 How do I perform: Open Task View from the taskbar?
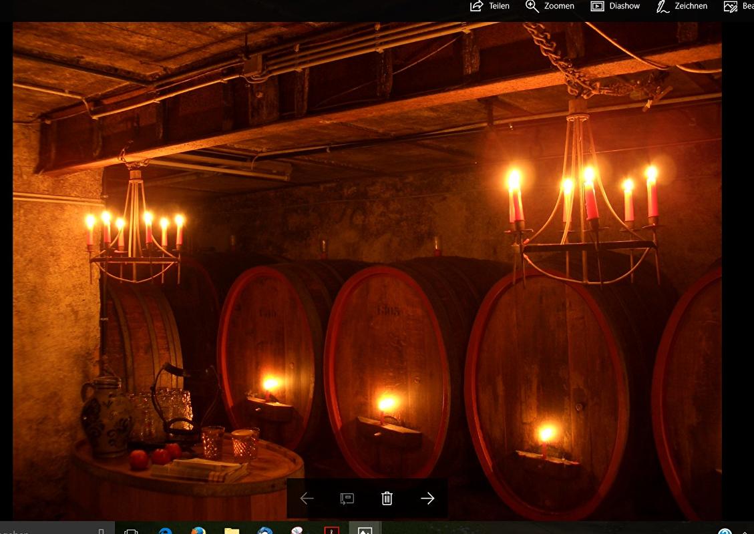[x=132, y=531]
